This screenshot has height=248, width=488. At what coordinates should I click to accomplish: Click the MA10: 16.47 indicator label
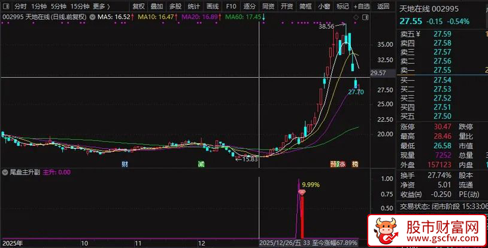pos(156,17)
